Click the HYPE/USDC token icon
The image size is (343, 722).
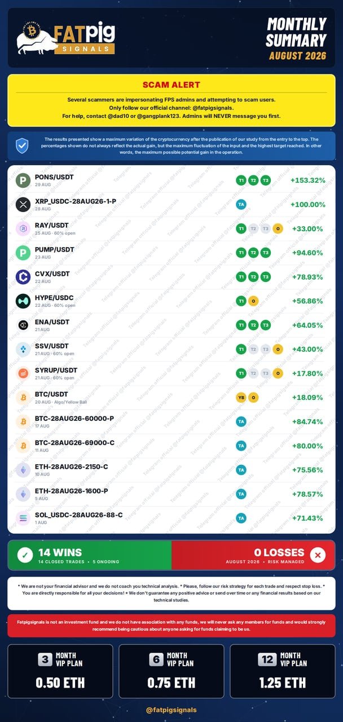[23, 301]
